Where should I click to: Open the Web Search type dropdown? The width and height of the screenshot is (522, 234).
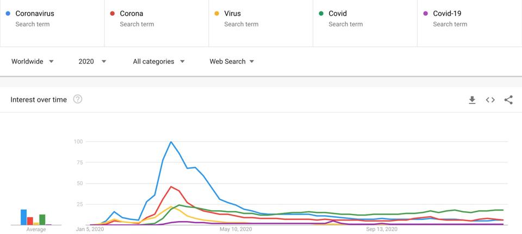(x=232, y=62)
